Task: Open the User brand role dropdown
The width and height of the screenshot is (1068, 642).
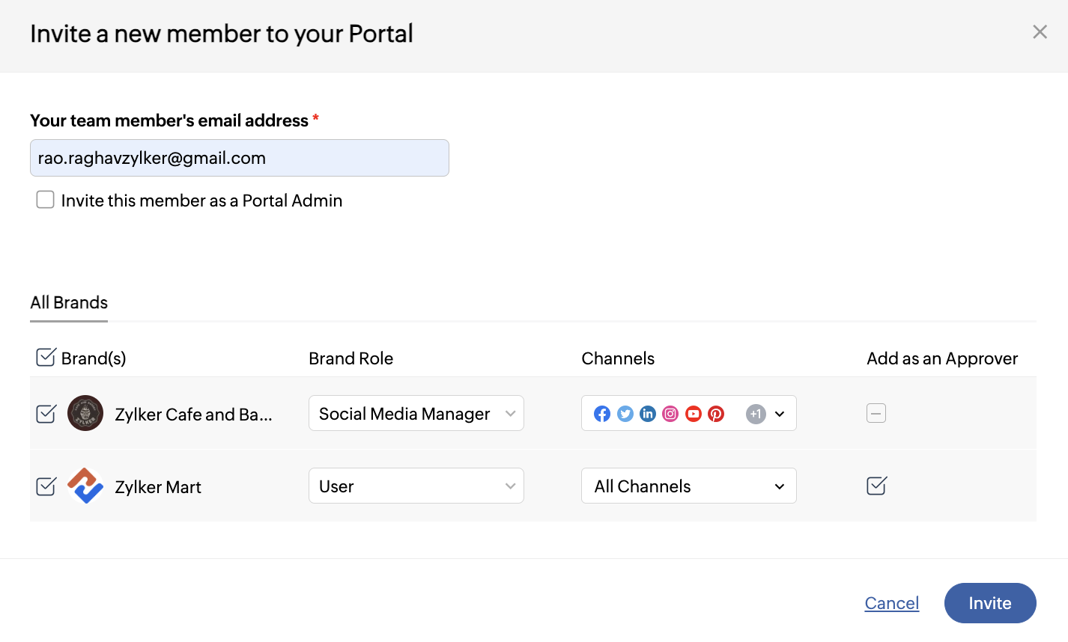Action: [416, 486]
